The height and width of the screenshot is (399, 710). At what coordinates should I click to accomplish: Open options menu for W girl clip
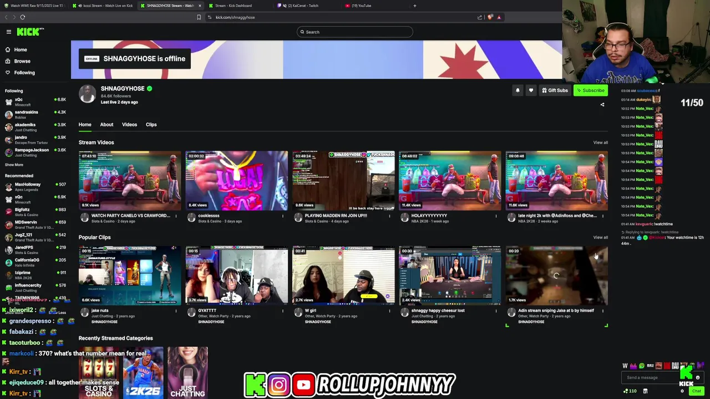point(389,311)
